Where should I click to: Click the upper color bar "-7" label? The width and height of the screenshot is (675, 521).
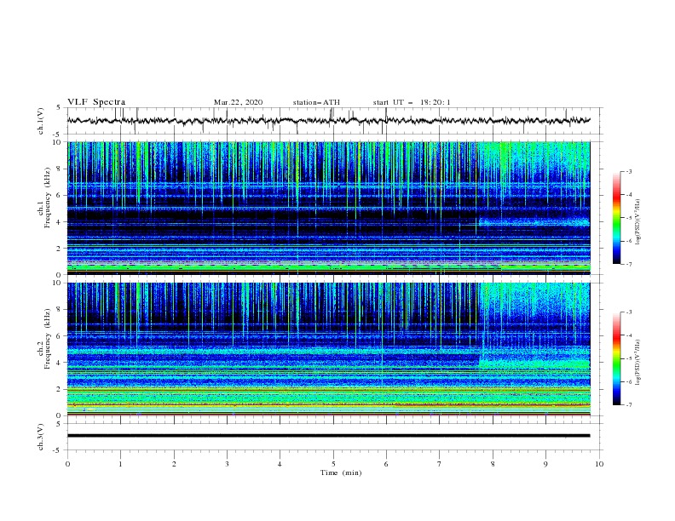(x=629, y=264)
